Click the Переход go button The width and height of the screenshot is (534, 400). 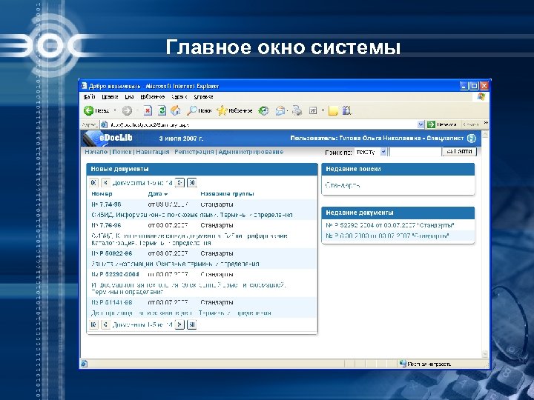(x=442, y=124)
